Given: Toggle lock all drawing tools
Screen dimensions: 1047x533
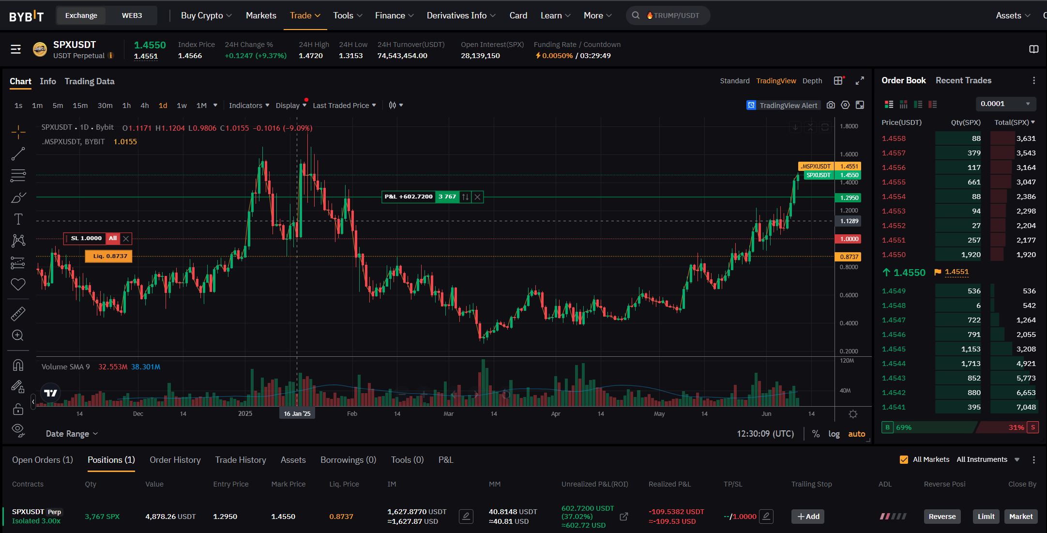Looking at the screenshot, I should pyautogui.click(x=18, y=410).
